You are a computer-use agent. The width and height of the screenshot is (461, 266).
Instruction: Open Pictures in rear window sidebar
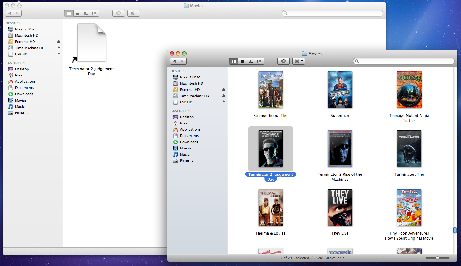22,113
